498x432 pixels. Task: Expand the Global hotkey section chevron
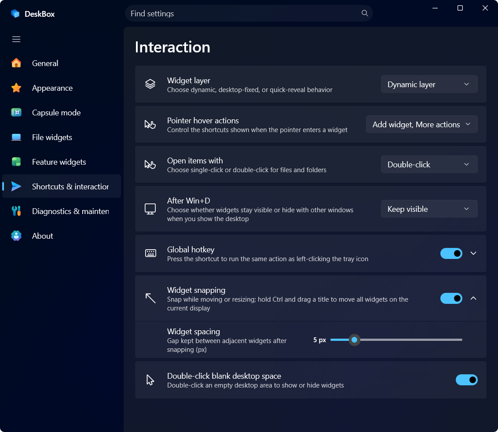point(473,253)
